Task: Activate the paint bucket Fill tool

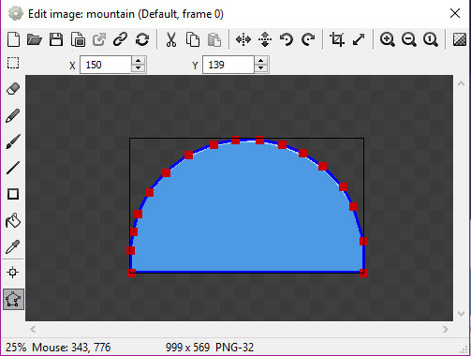Action: pos(13,220)
